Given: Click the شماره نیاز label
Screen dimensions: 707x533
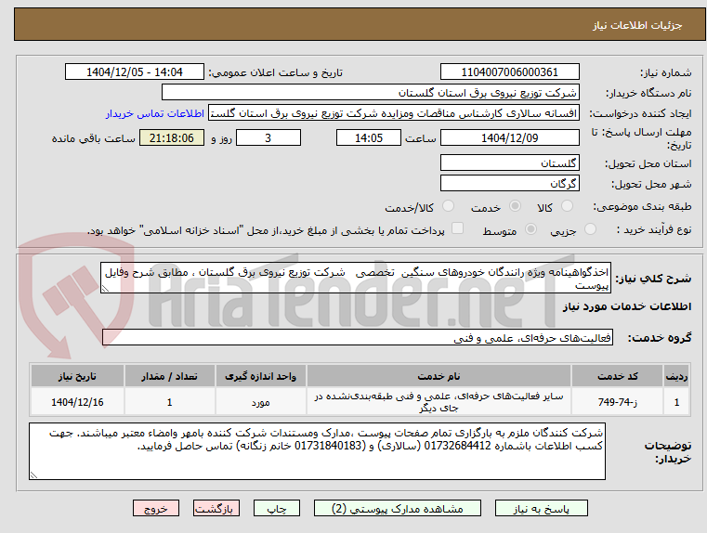Looking at the screenshot, I should [666, 72].
